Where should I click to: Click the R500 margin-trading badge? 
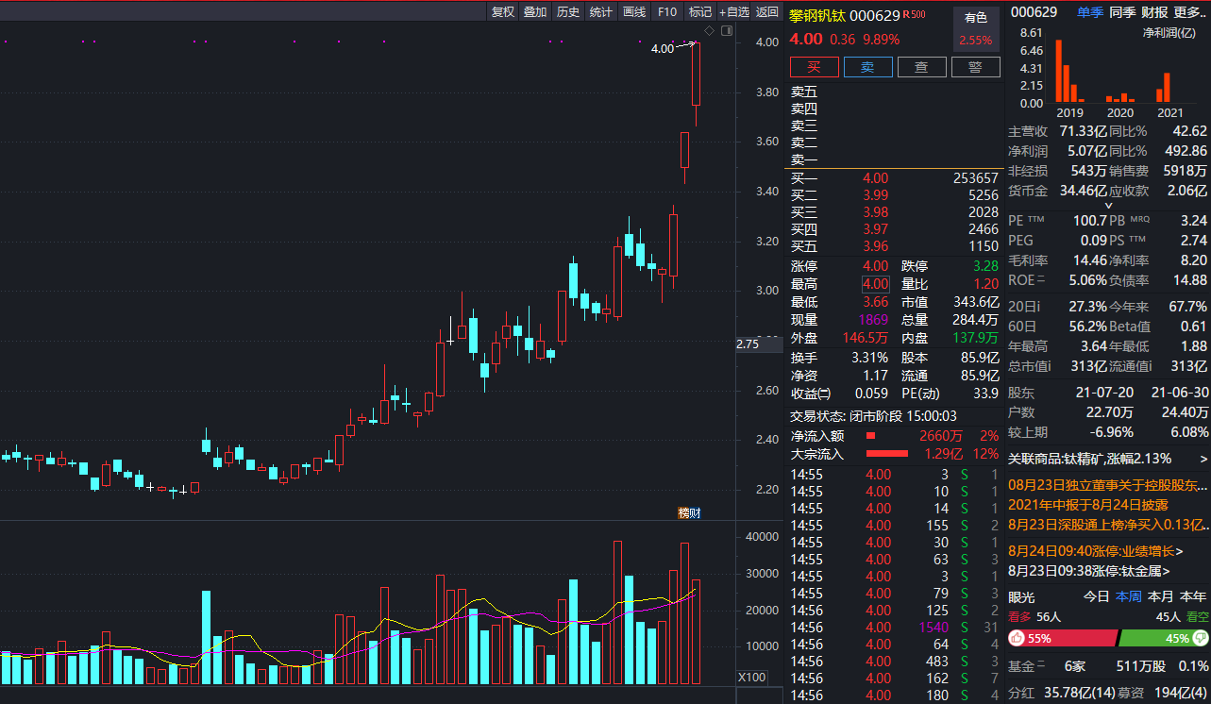coord(914,14)
